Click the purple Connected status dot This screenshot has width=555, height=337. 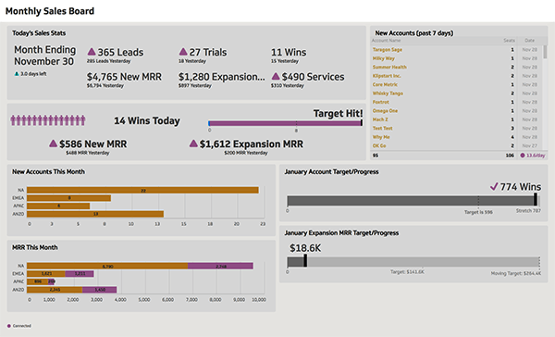click(9, 326)
